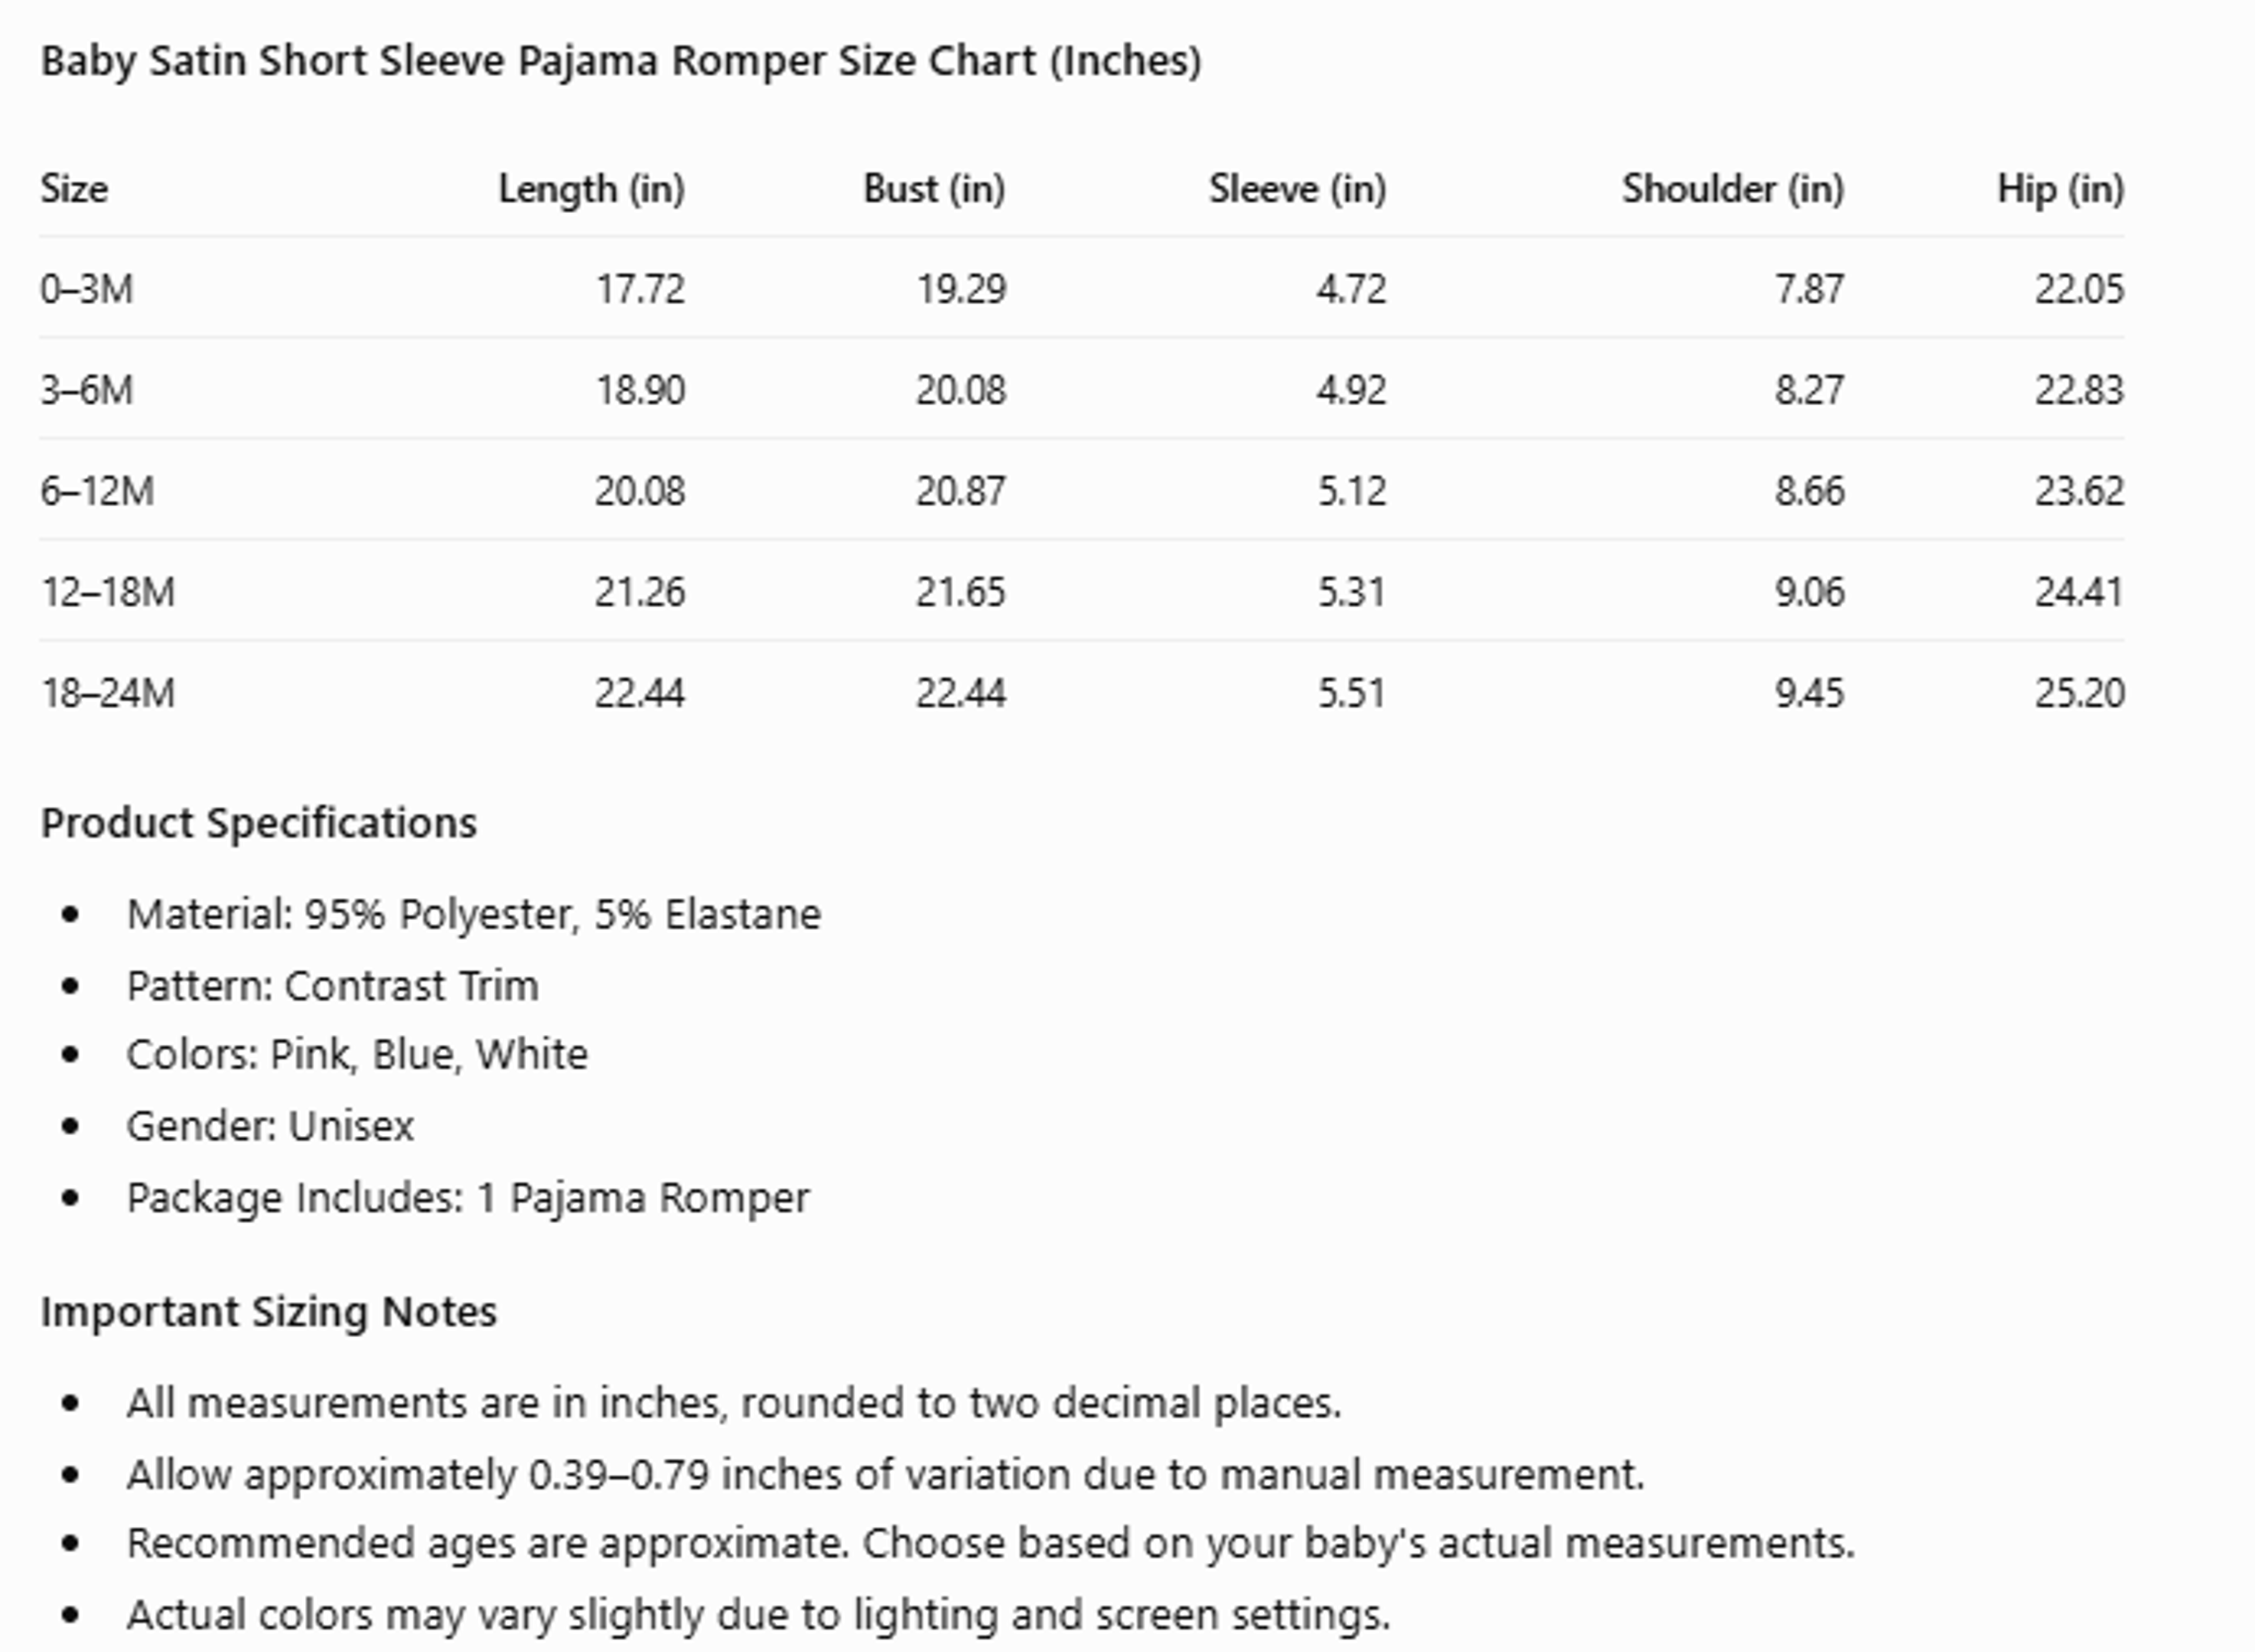2255x1652 pixels.
Task: Click the Shoulder (in) column header
Action: (x=1733, y=189)
